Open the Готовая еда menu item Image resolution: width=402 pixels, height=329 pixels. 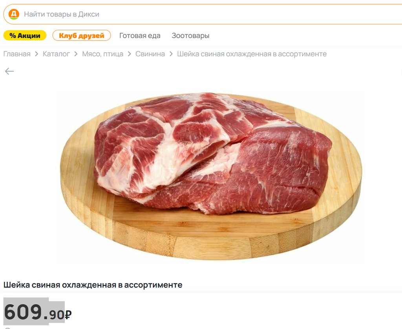coord(140,35)
